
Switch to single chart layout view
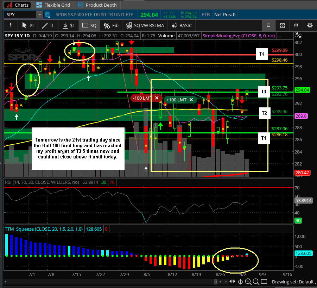(x=268, y=25)
